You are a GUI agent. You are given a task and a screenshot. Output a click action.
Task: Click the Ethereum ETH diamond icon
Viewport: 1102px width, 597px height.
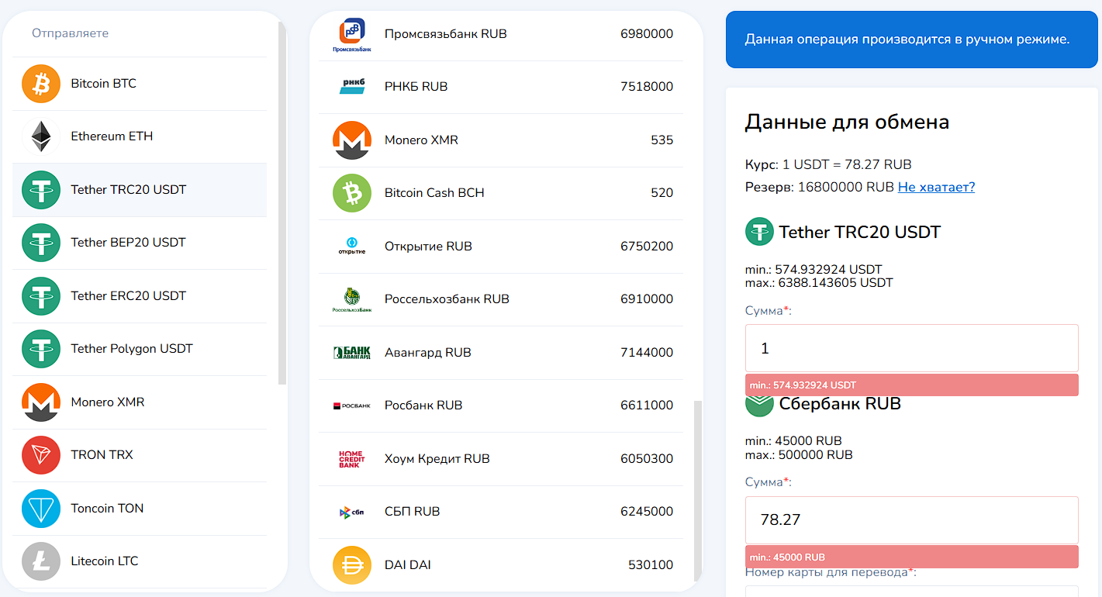(x=41, y=136)
